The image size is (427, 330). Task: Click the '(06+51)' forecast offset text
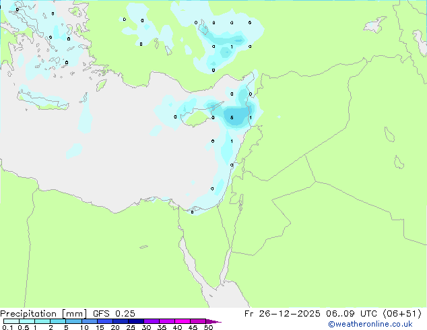(x=402, y=314)
